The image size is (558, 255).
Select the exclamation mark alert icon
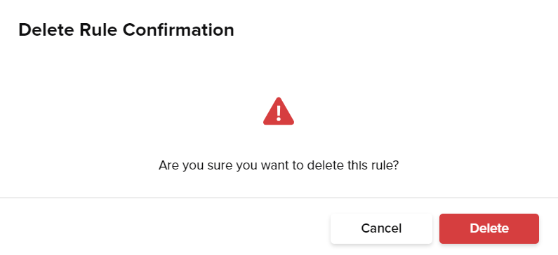279,111
